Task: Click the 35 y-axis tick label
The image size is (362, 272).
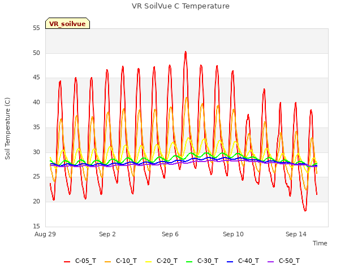Action: click(36, 127)
